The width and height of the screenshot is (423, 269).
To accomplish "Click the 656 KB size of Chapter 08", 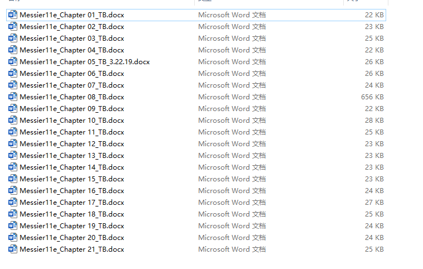I will [x=372, y=97].
